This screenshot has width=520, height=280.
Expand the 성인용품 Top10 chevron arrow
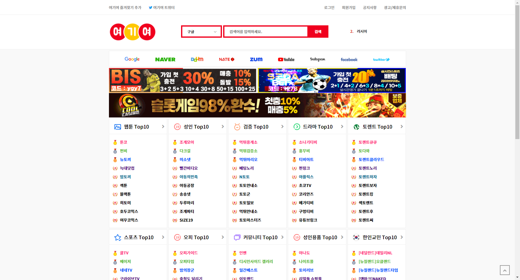[342, 237]
